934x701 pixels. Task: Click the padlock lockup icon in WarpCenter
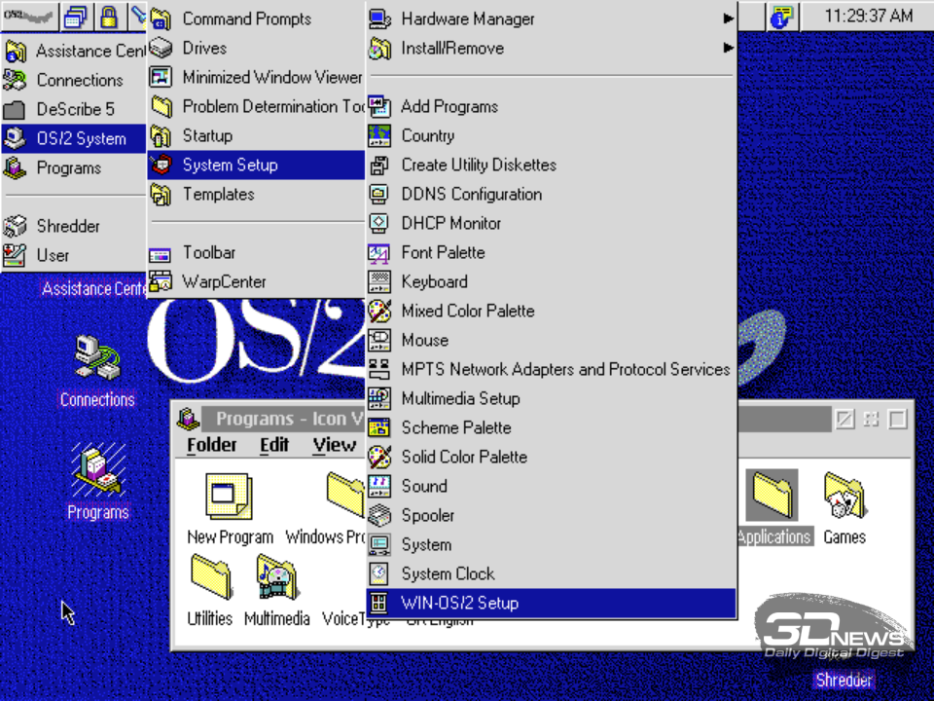point(108,17)
